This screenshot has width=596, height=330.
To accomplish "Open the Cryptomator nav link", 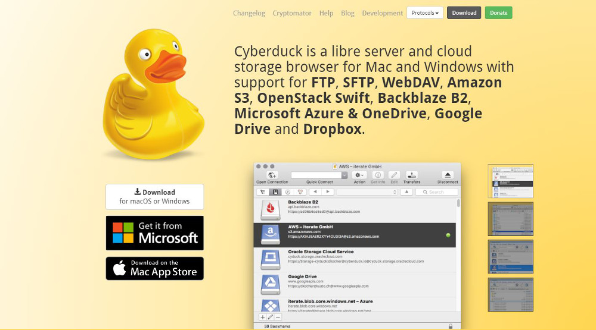I will pyautogui.click(x=292, y=13).
